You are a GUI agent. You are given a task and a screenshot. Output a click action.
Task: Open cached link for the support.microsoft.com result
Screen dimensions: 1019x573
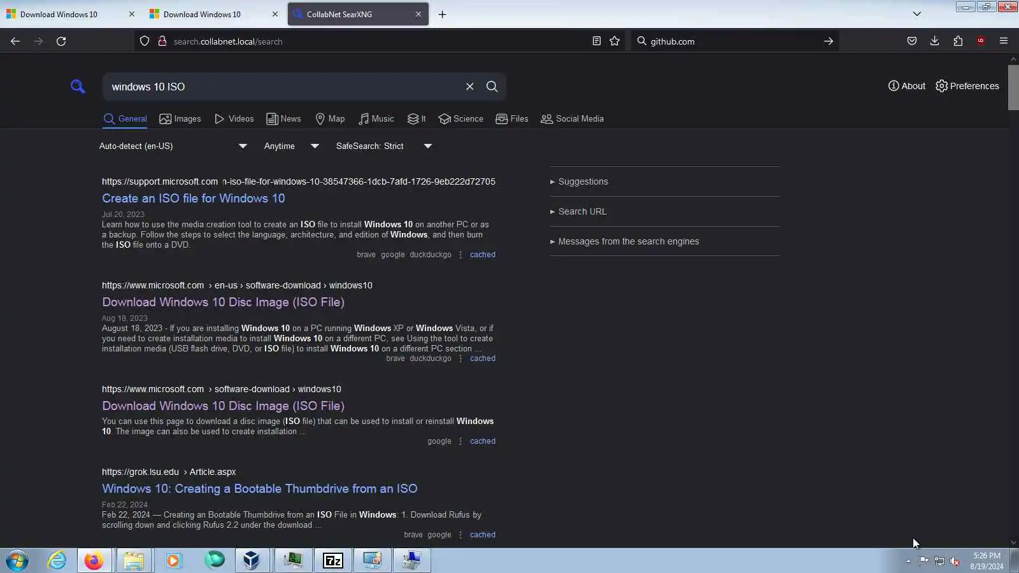[x=483, y=255]
